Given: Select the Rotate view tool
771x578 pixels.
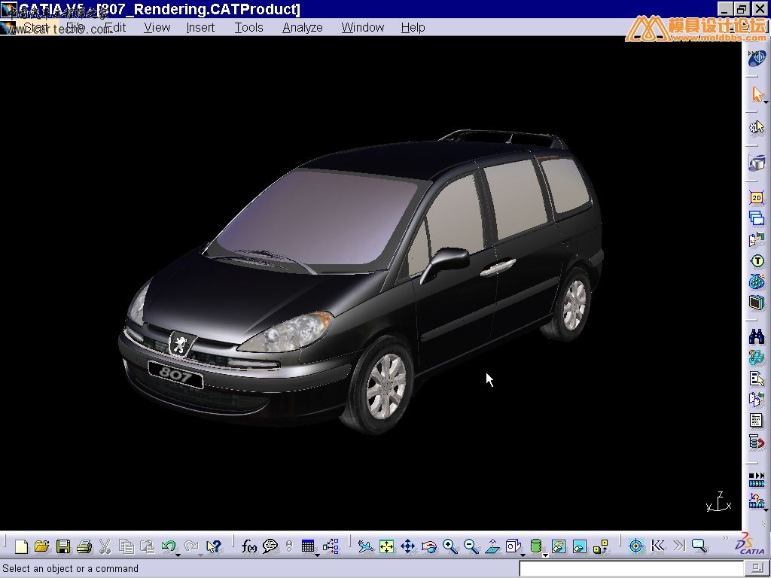Looking at the screenshot, I should pyautogui.click(x=428, y=546).
